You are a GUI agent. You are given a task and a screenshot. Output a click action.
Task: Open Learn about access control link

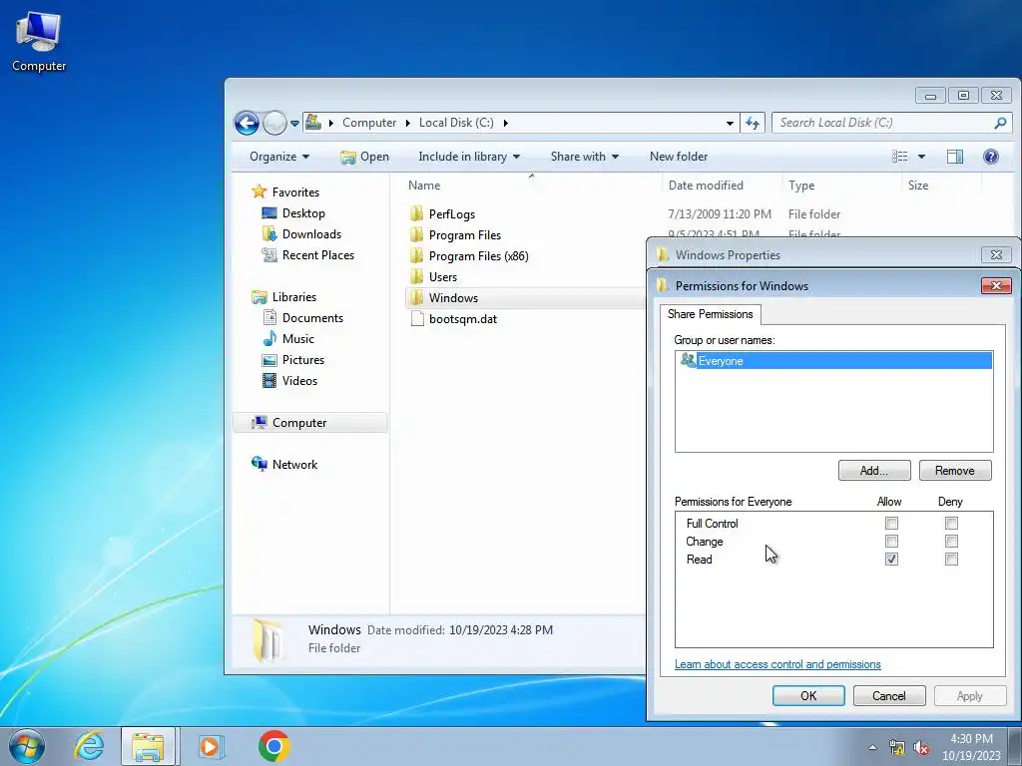pyautogui.click(x=777, y=664)
